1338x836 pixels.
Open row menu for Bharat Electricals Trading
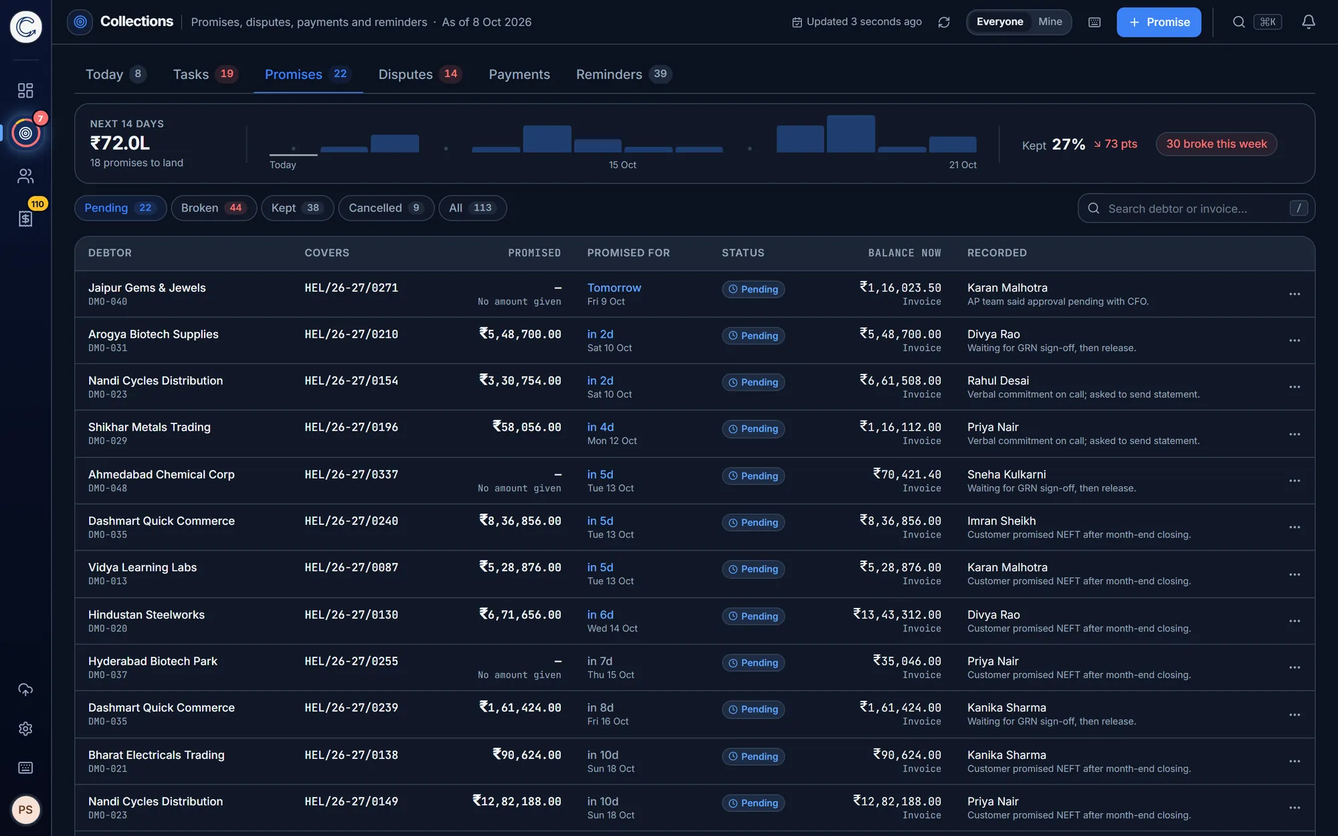1295,762
